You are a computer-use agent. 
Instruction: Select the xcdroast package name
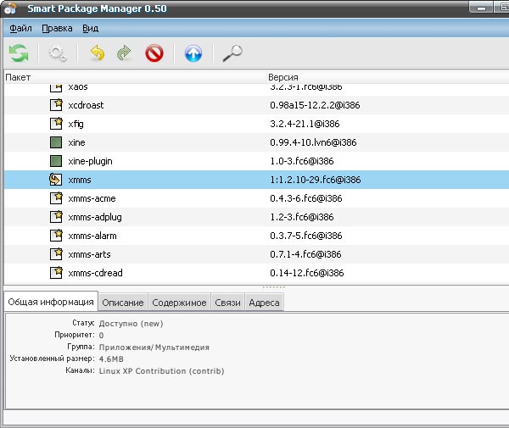click(86, 105)
